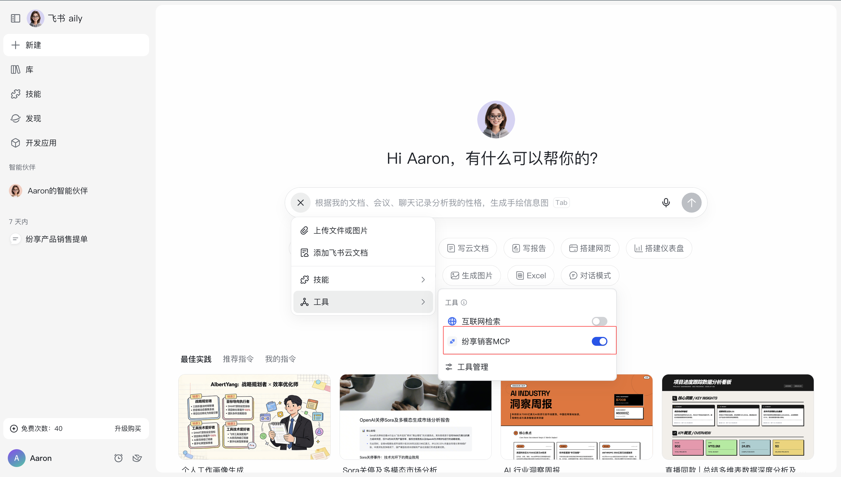Image resolution: width=841 pixels, height=477 pixels.
Task: Collapse the sidebar panel icon
Action: (x=15, y=18)
